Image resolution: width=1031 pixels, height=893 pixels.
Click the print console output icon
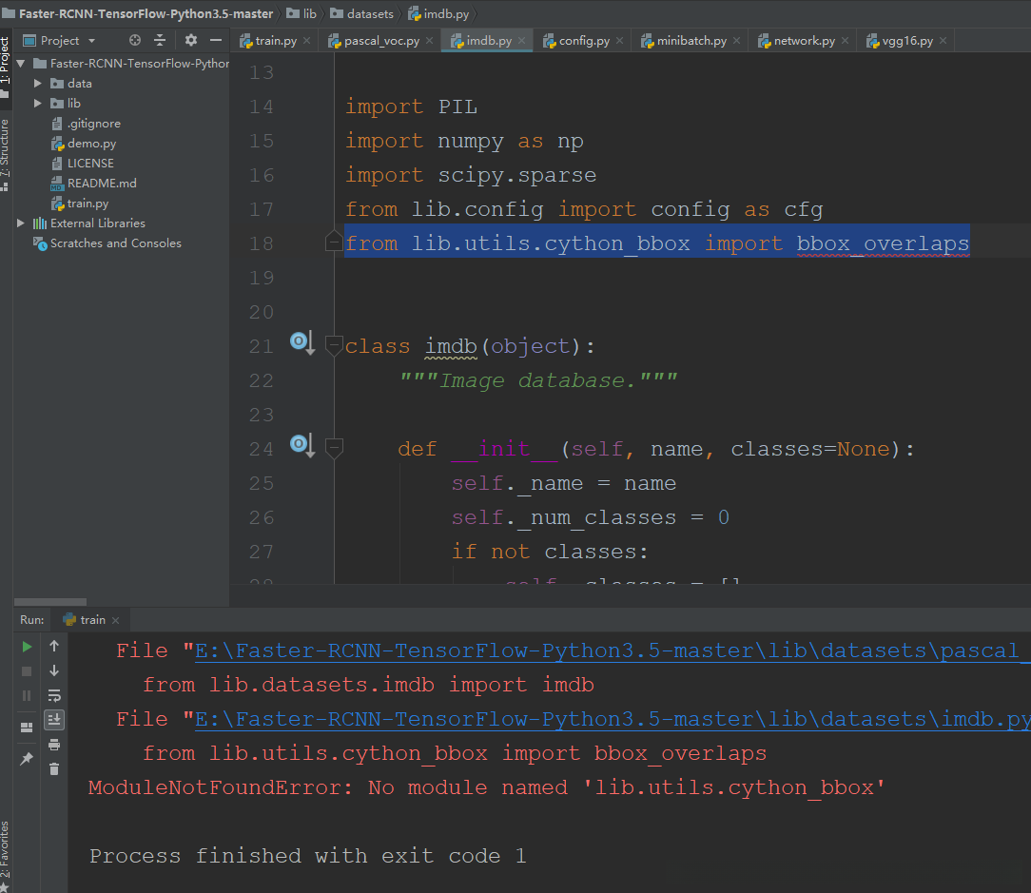[54, 745]
